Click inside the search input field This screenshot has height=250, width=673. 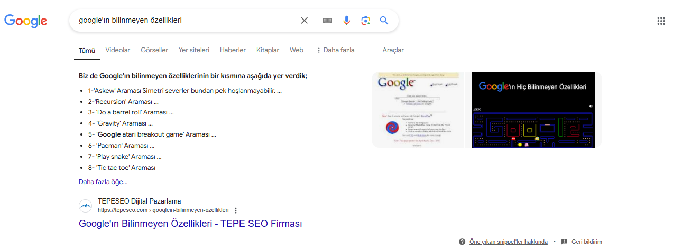tap(185, 21)
